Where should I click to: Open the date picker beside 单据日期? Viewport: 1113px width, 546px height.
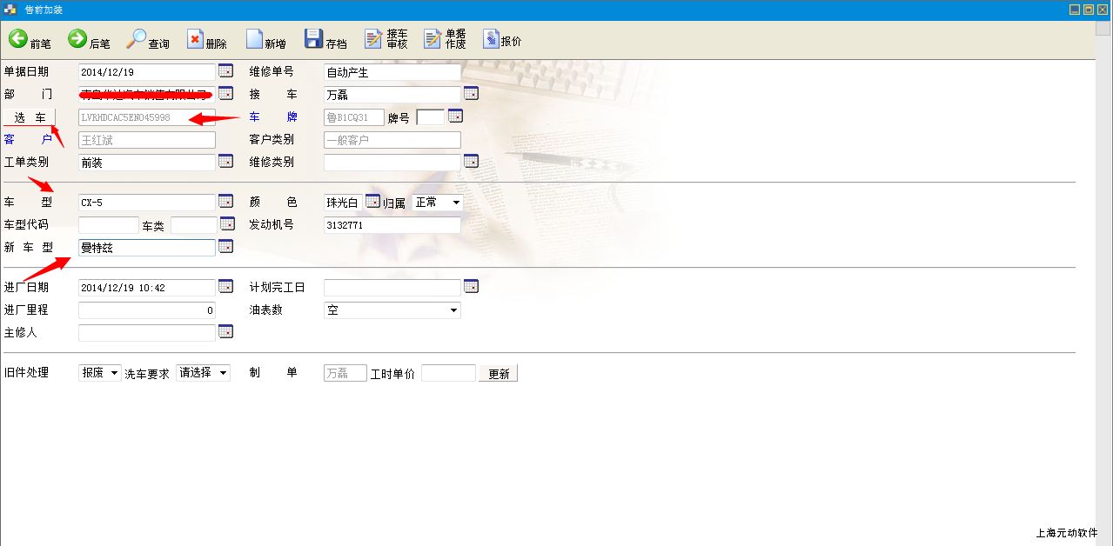[x=225, y=71]
